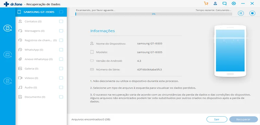Click the Versão de Android icon
Viewport: 260px width, 125px height.
[x=92, y=61]
